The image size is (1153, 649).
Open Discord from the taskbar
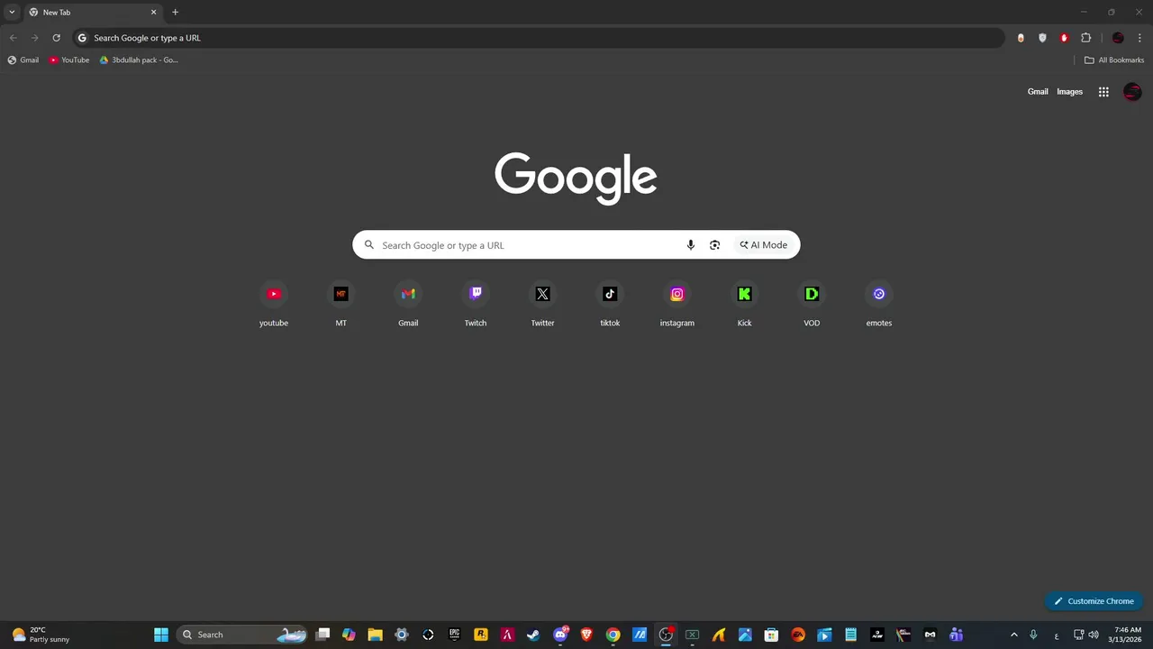click(x=560, y=635)
